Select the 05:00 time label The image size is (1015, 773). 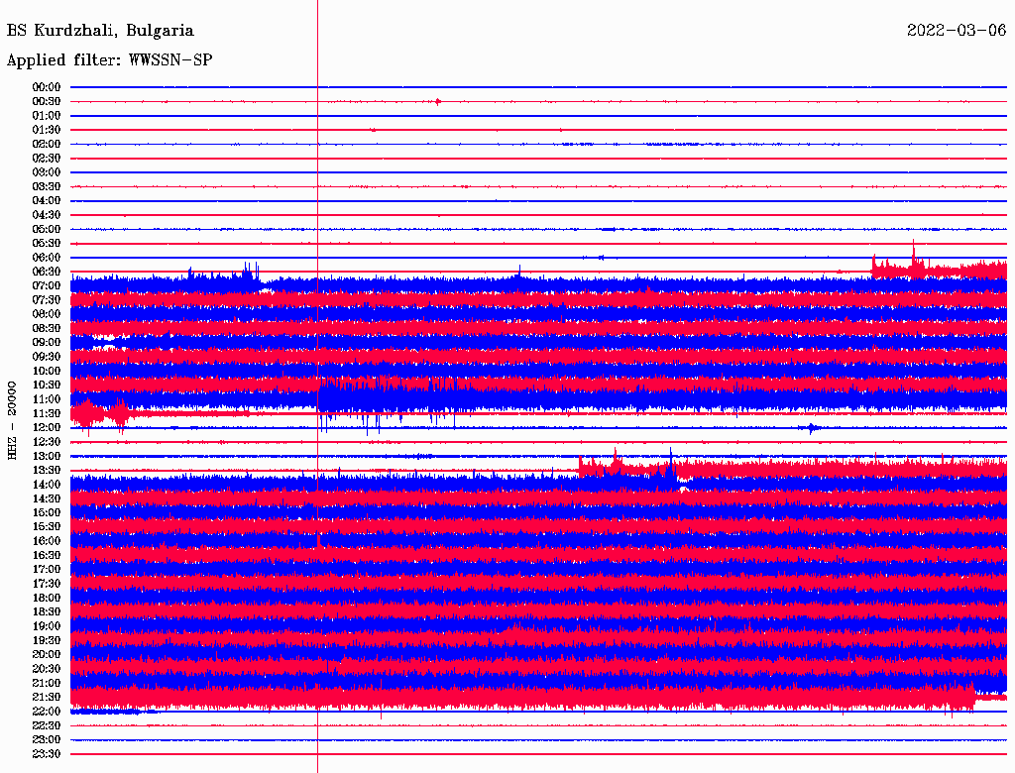[47, 229]
